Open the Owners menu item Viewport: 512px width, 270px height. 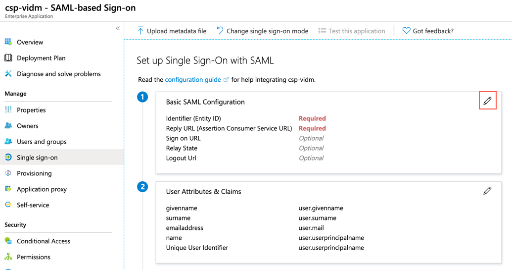(x=28, y=126)
